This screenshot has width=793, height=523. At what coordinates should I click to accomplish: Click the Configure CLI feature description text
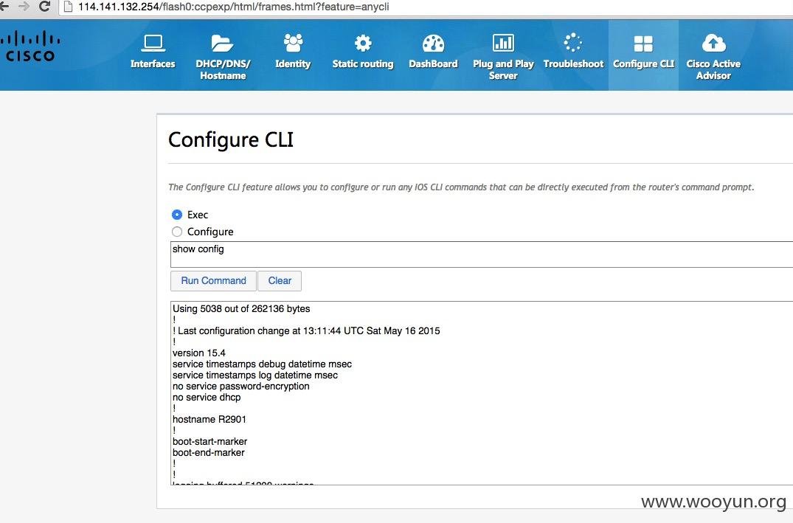pyautogui.click(x=461, y=187)
